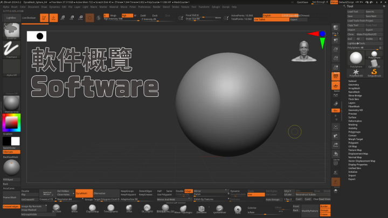Screen dimensions: 388x218
Task: Click the main color picker square
Action: [x=11, y=123]
